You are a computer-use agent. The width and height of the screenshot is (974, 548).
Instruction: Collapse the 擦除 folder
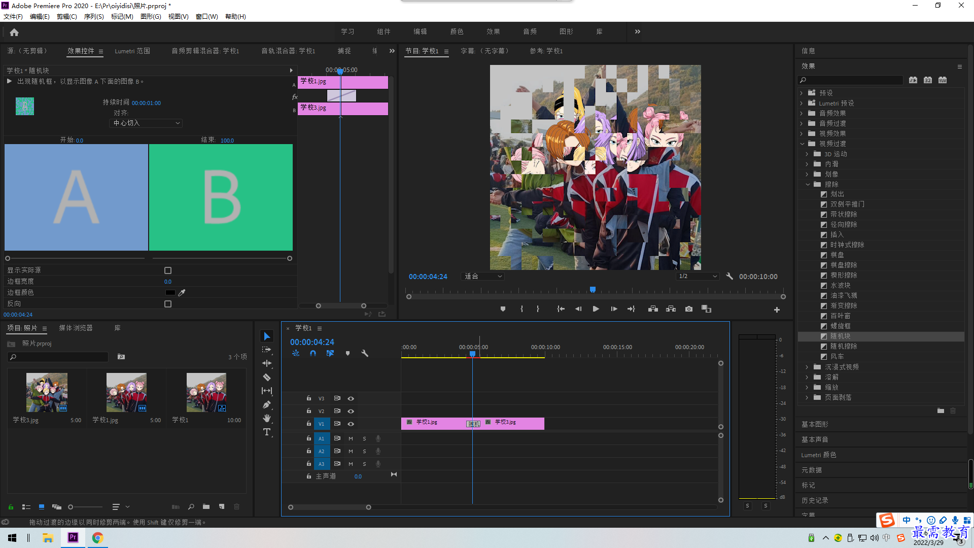pyautogui.click(x=808, y=185)
